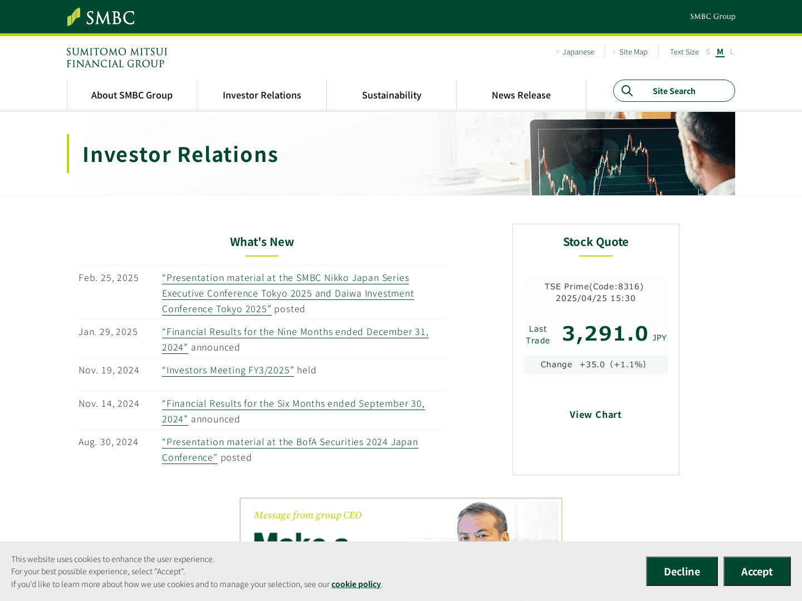This screenshot has height=601, width=802.
Task: Click the SMBC logo in the header
Action: coord(101,17)
